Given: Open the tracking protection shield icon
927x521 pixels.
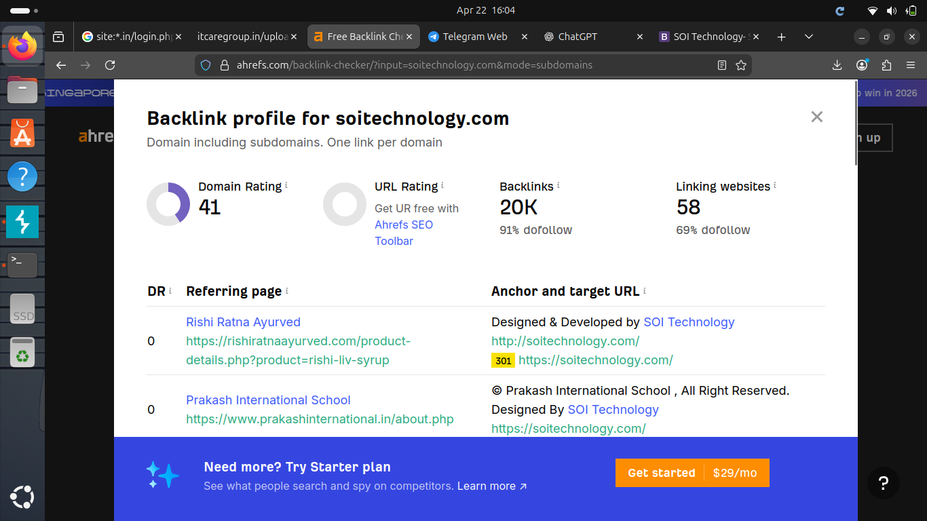Looking at the screenshot, I should tap(206, 65).
